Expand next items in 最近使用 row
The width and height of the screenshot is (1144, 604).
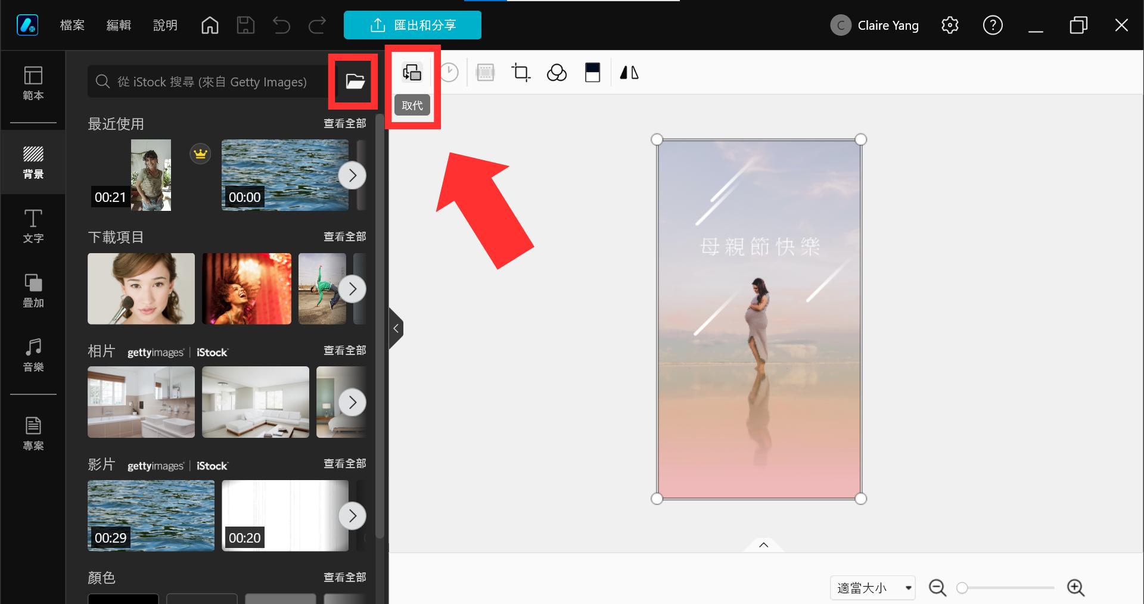tap(352, 175)
